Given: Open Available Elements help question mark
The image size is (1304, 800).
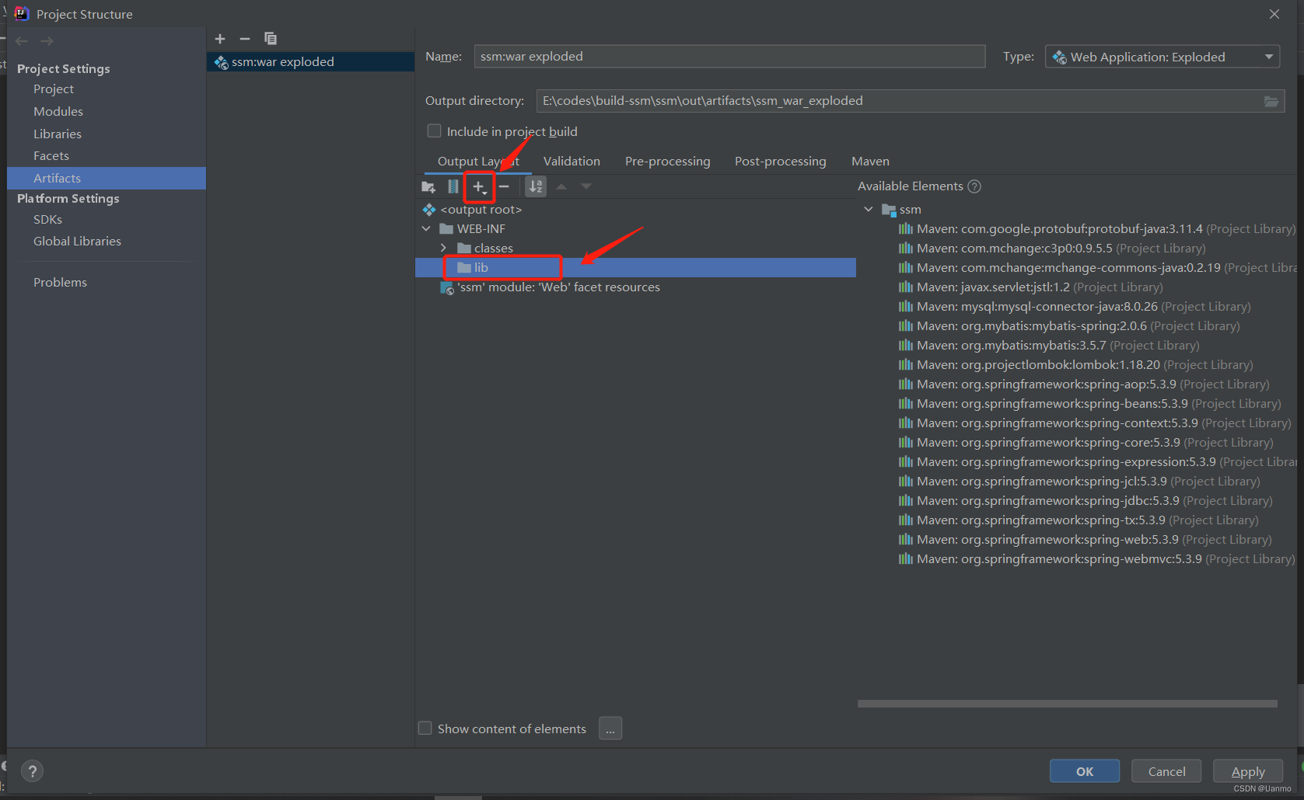Looking at the screenshot, I should coord(974,186).
